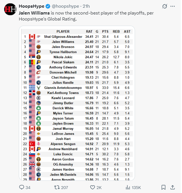The width and height of the screenshot is (182, 193).
Task: Open the 21h timestamp link
Action: (87, 6)
